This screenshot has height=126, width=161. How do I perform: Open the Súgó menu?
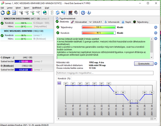47,8
